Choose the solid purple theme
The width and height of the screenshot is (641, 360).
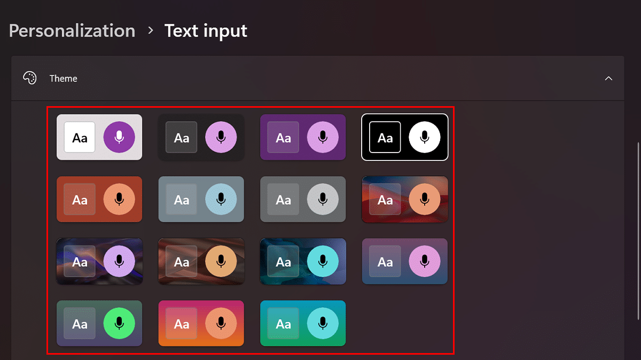(303, 138)
